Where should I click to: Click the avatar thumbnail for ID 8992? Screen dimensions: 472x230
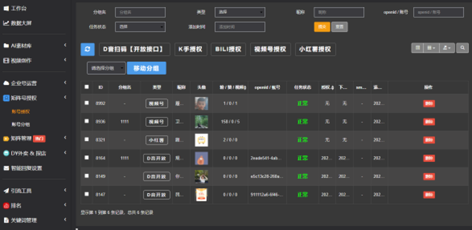(x=201, y=104)
